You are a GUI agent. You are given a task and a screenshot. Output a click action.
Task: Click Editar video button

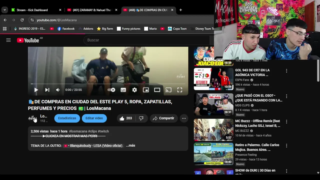point(94,118)
